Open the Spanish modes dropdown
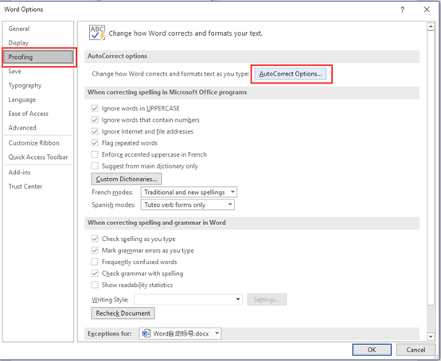The image size is (441, 361). pos(188,205)
